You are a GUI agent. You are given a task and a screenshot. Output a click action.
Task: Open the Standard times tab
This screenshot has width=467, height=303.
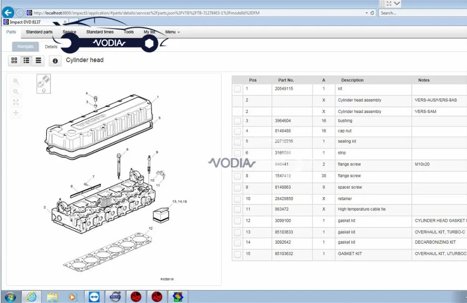[100, 32]
